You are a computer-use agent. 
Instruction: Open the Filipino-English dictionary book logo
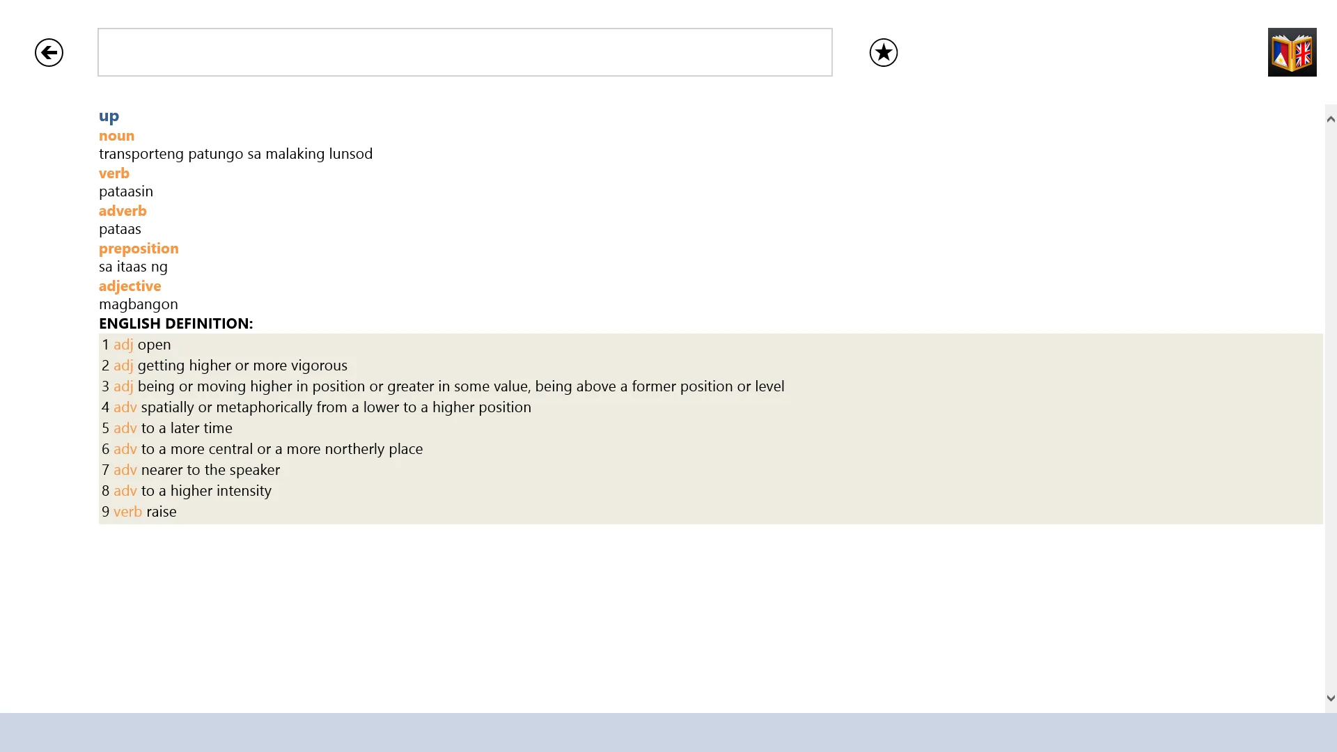tap(1292, 52)
